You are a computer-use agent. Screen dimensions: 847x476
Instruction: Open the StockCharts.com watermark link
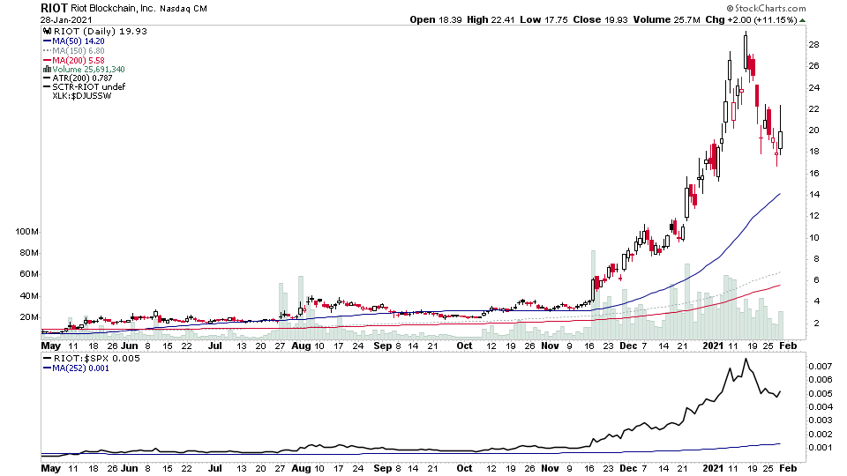click(766, 8)
